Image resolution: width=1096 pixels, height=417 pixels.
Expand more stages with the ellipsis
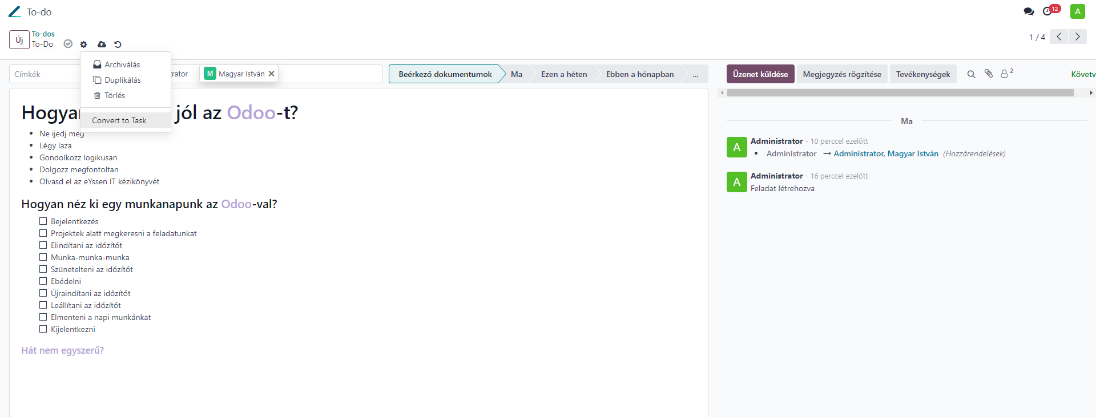(695, 74)
